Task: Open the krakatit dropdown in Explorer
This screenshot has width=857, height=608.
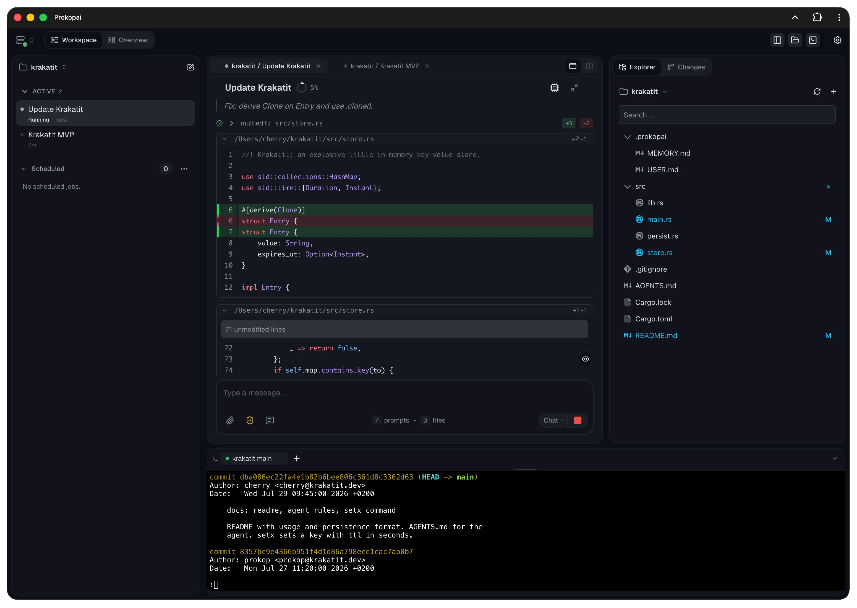Action: [643, 91]
